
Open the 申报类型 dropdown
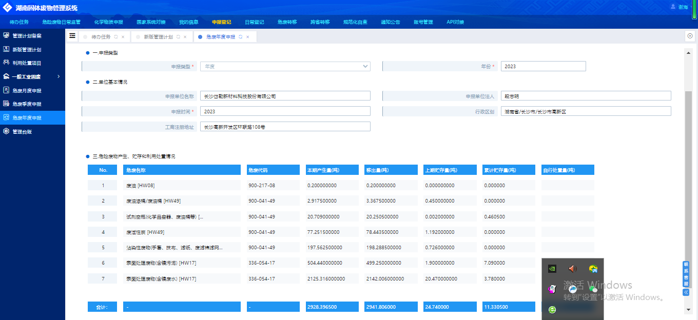tap(285, 66)
